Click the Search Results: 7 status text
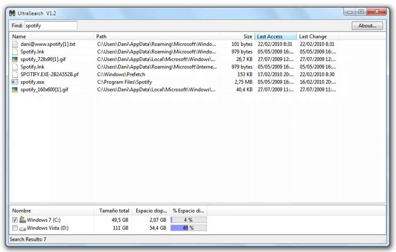This screenshot has width=396, height=252. coord(28,239)
